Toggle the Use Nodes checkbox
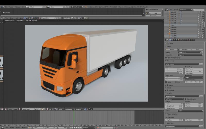Screen dimensions: 206x129 click(62, 18)
